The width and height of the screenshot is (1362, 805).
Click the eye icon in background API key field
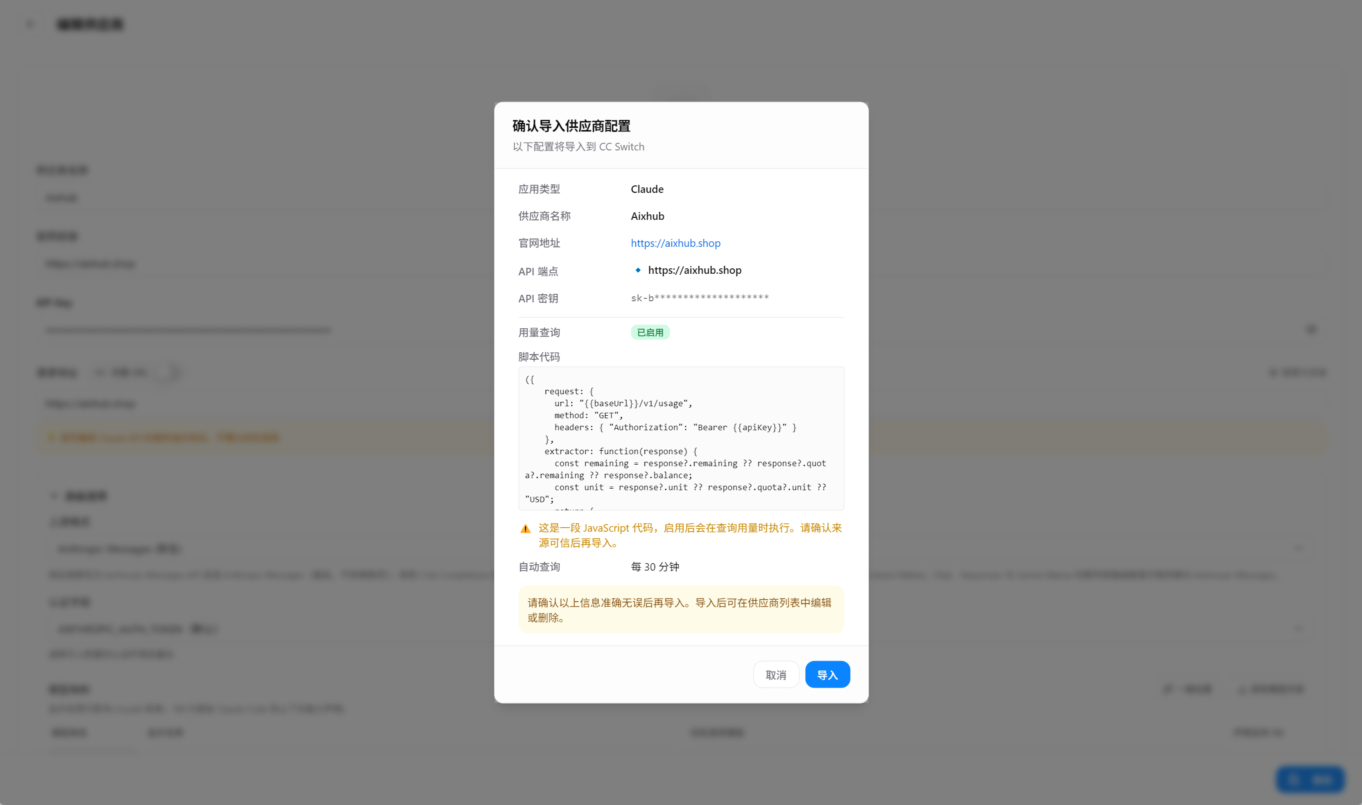pyautogui.click(x=1312, y=329)
